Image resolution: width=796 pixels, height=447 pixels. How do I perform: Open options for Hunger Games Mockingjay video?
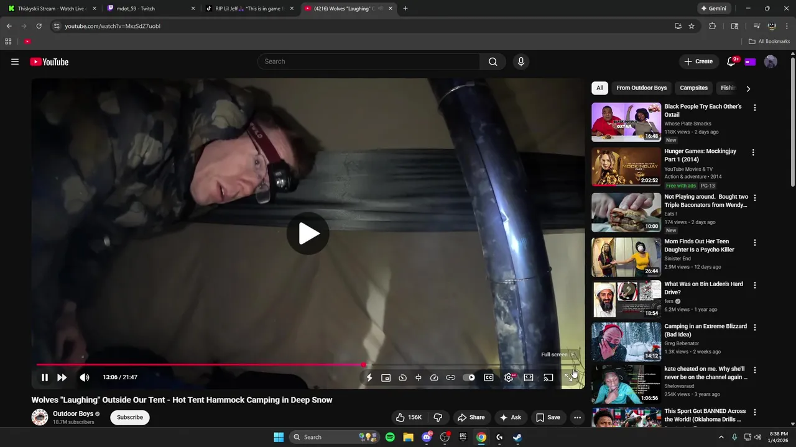[x=753, y=152]
